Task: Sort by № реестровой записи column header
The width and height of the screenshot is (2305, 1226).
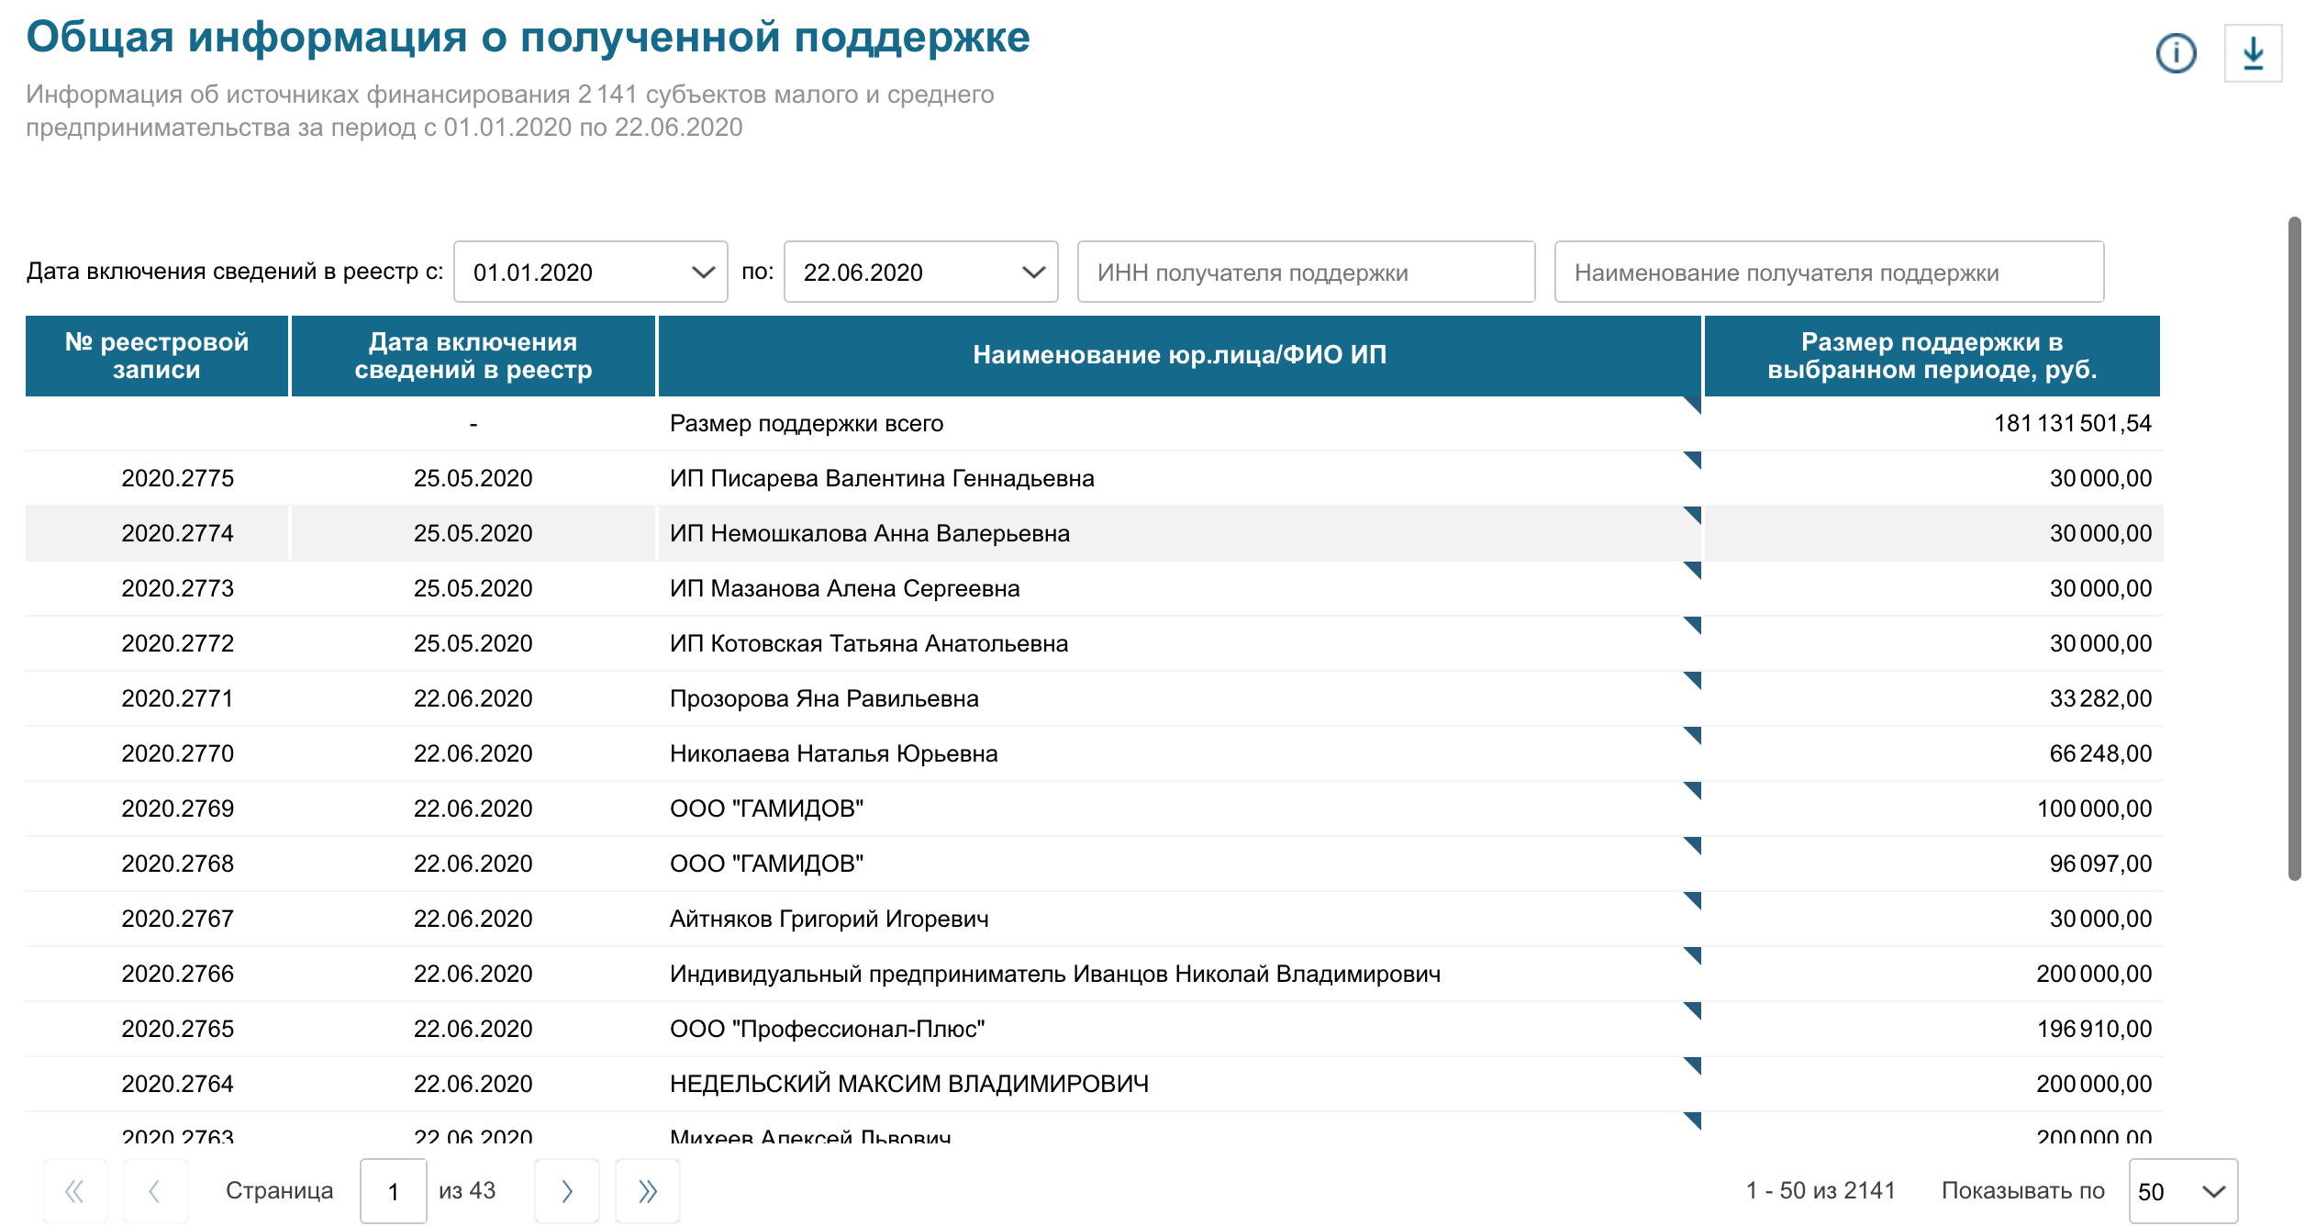Action: [157, 356]
